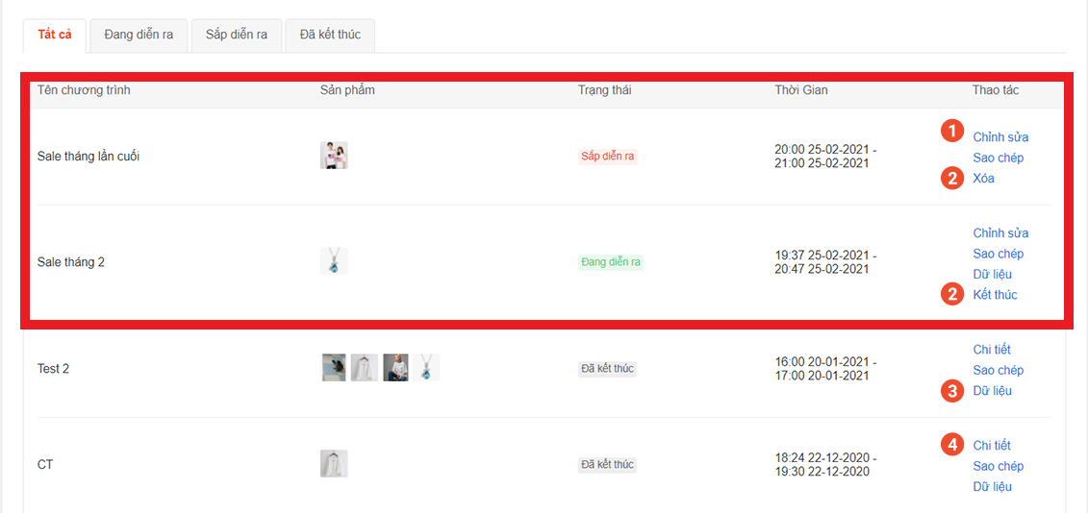
Task: Click the Sắp diễn ra status badge
Action: click(608, 157)
